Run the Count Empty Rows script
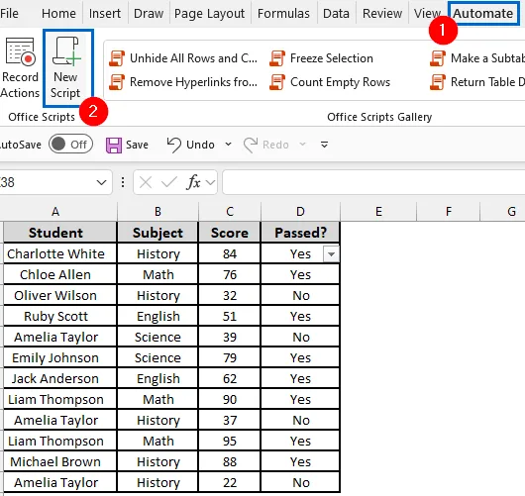Viewport: 525px width, 496px height. coord(330,82)
